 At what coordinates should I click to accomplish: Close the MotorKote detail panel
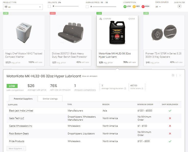tap(180, 75)
